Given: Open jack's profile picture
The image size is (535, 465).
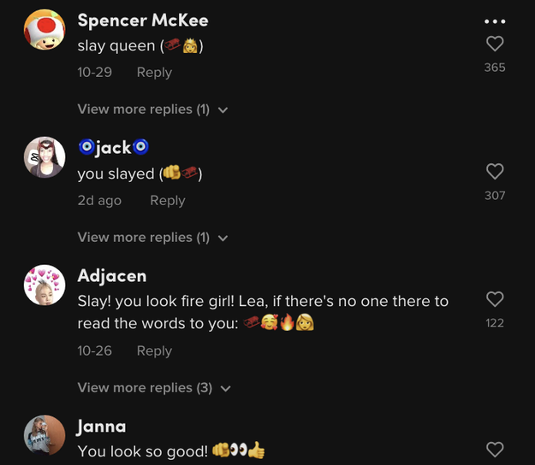Looking at the screenshot, I should [45, 157].
